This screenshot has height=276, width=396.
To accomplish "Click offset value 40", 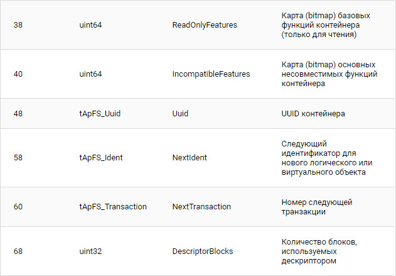I will tap(18, 74).
